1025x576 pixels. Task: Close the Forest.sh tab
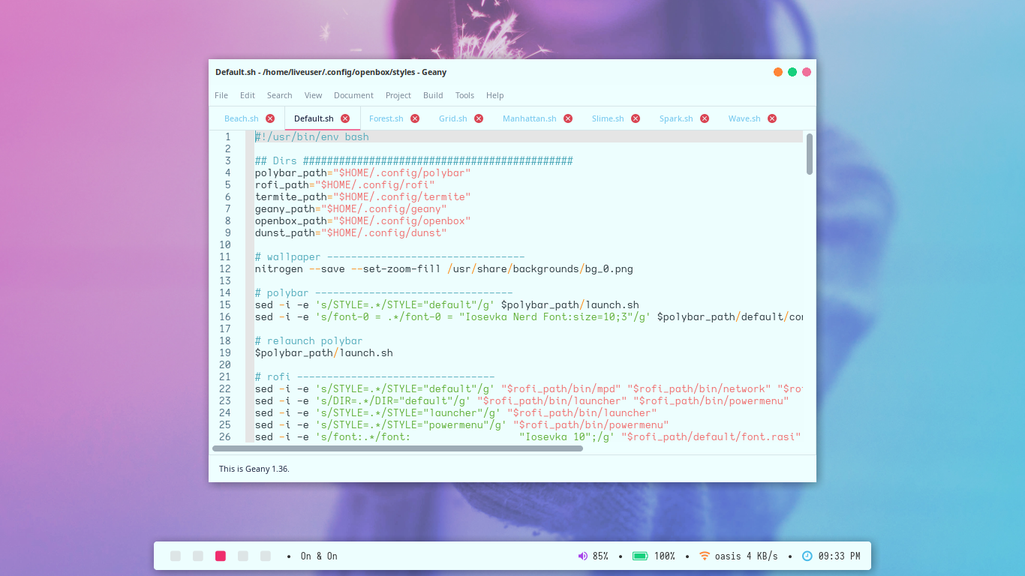[x=415, y=118]
